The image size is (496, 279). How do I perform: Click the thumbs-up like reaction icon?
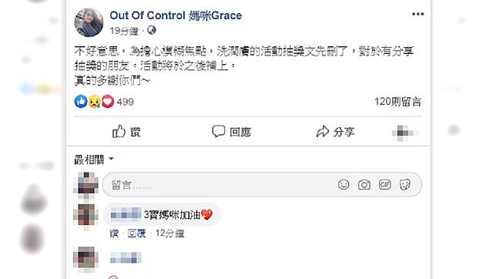[81, 102]
